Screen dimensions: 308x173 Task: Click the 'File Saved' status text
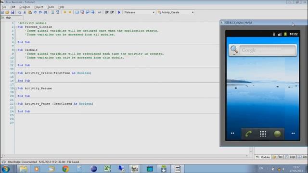(x=73, y=162)
